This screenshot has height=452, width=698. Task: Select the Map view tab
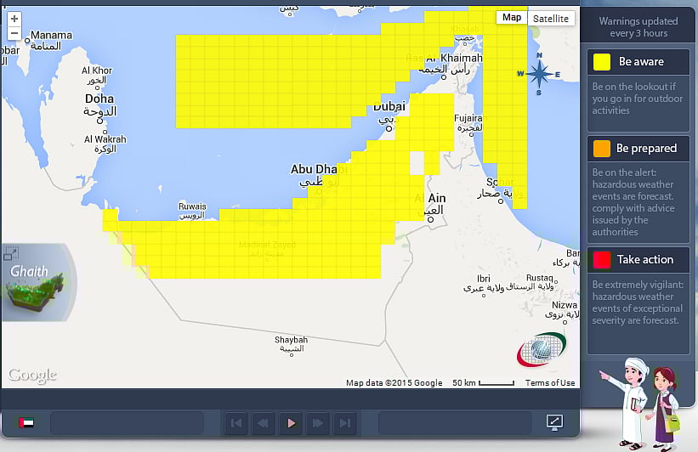pyautogui.click(x=512, y=18)
